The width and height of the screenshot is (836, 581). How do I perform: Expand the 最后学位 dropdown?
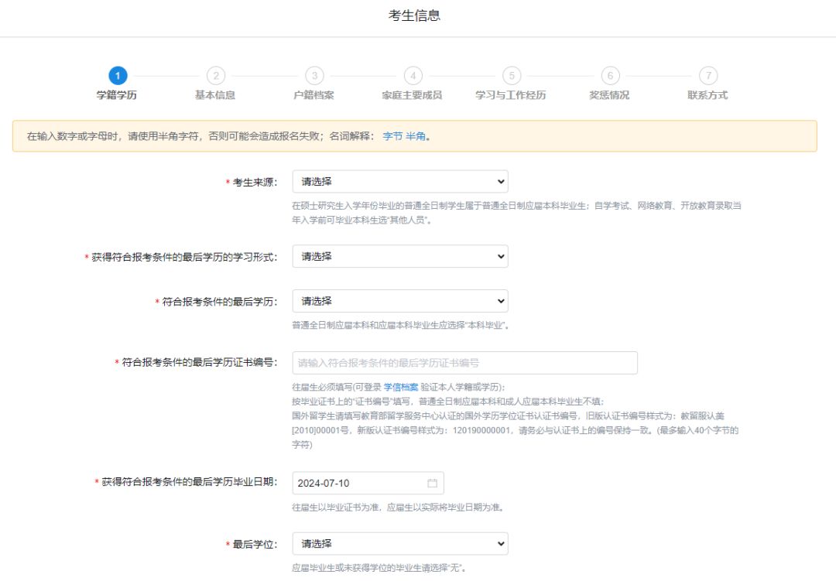point(399,544)
